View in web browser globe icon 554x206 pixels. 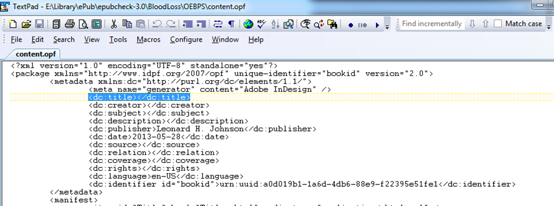pyautogui.click(x=248, y=24)
